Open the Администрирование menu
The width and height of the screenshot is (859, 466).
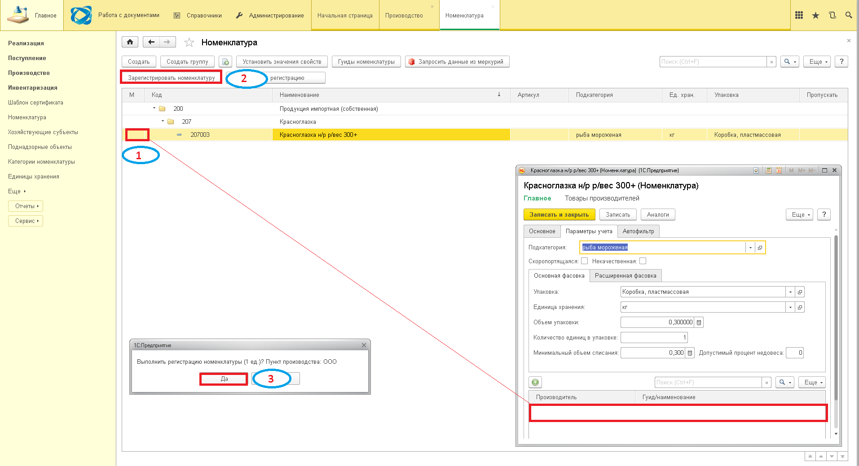point(270,15)
